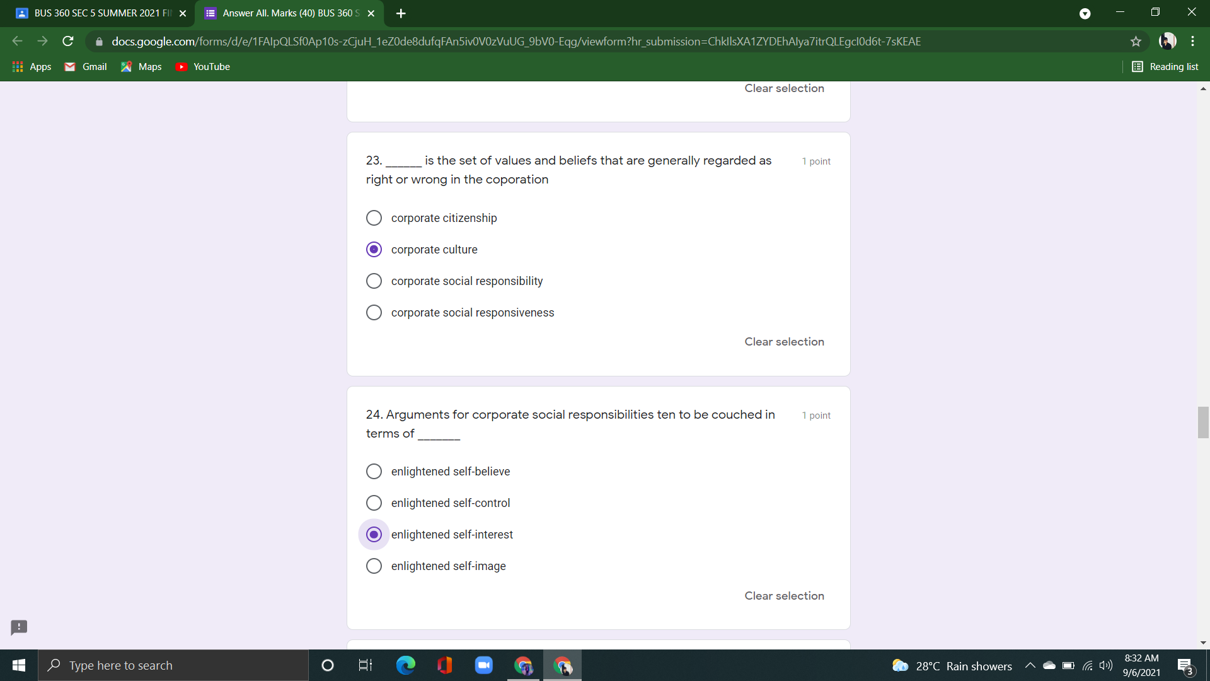
Task: Open the YouTube bookmark shortcut
Action: pos(202,66)
